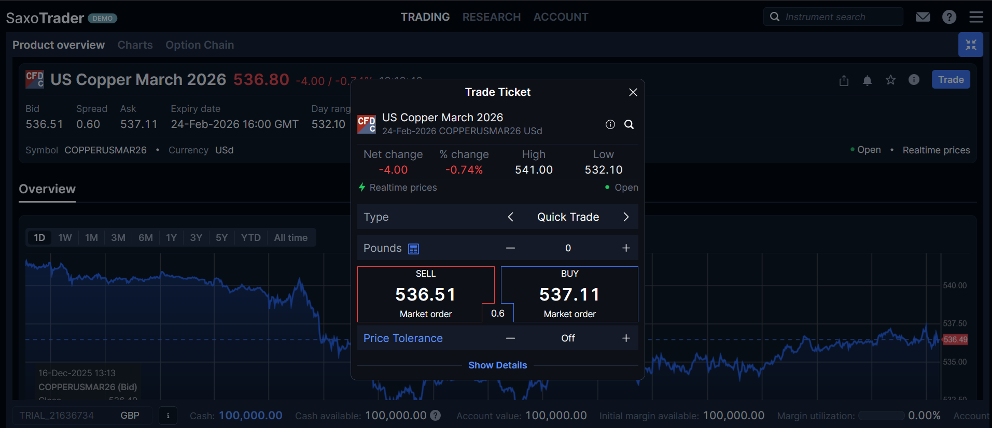The image size is (992, 428).
Task: Select the 5Y chart range
Action: coord(221,238)
